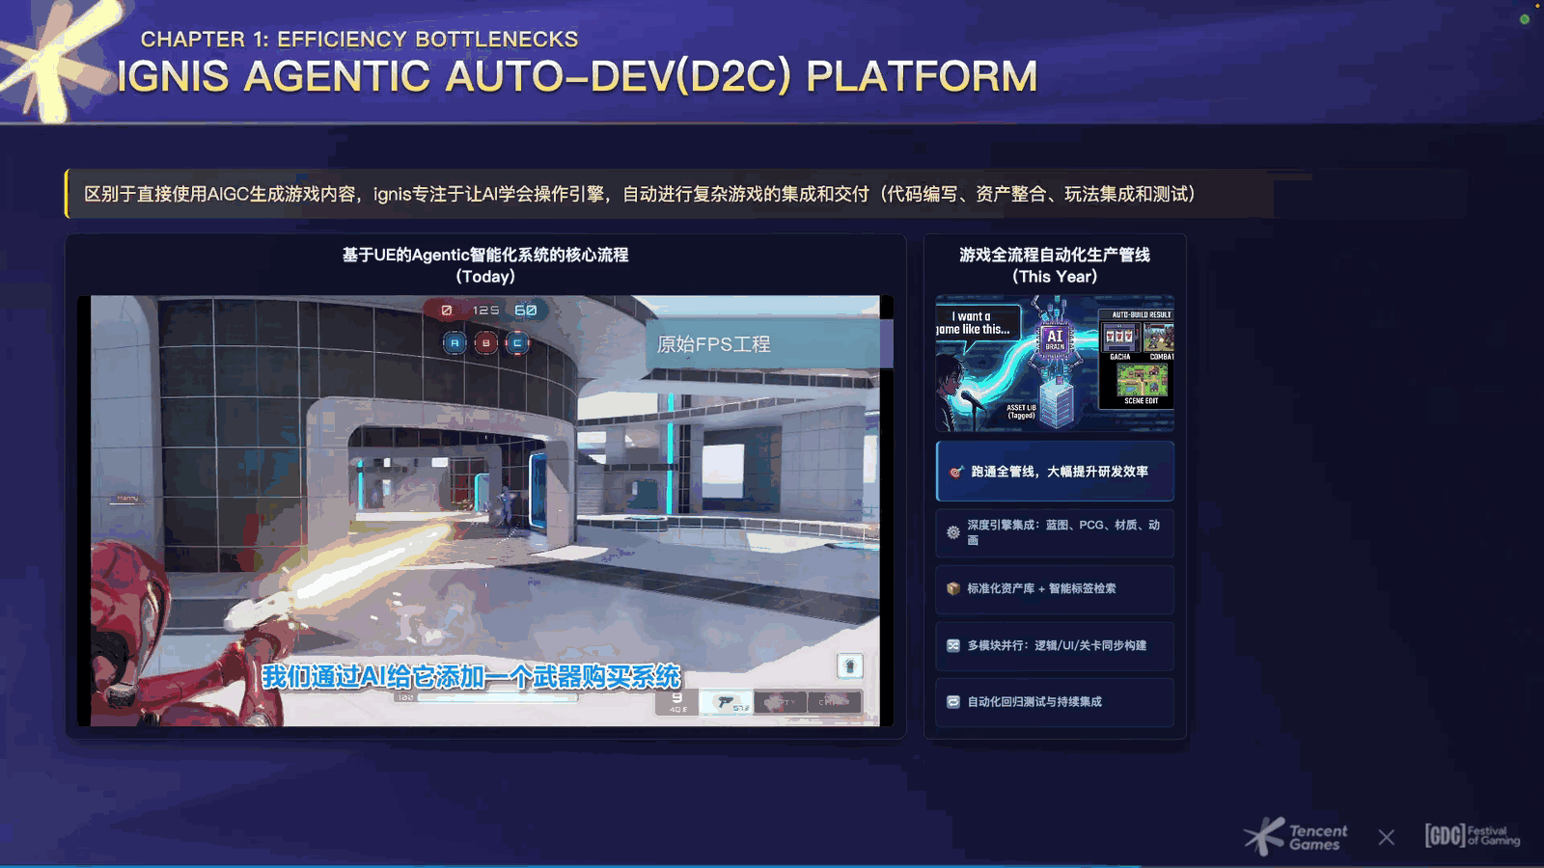Click the health bar in the game HUD
The width and height of the screenshot is (1544, 868).
click(x=497, y=697)
